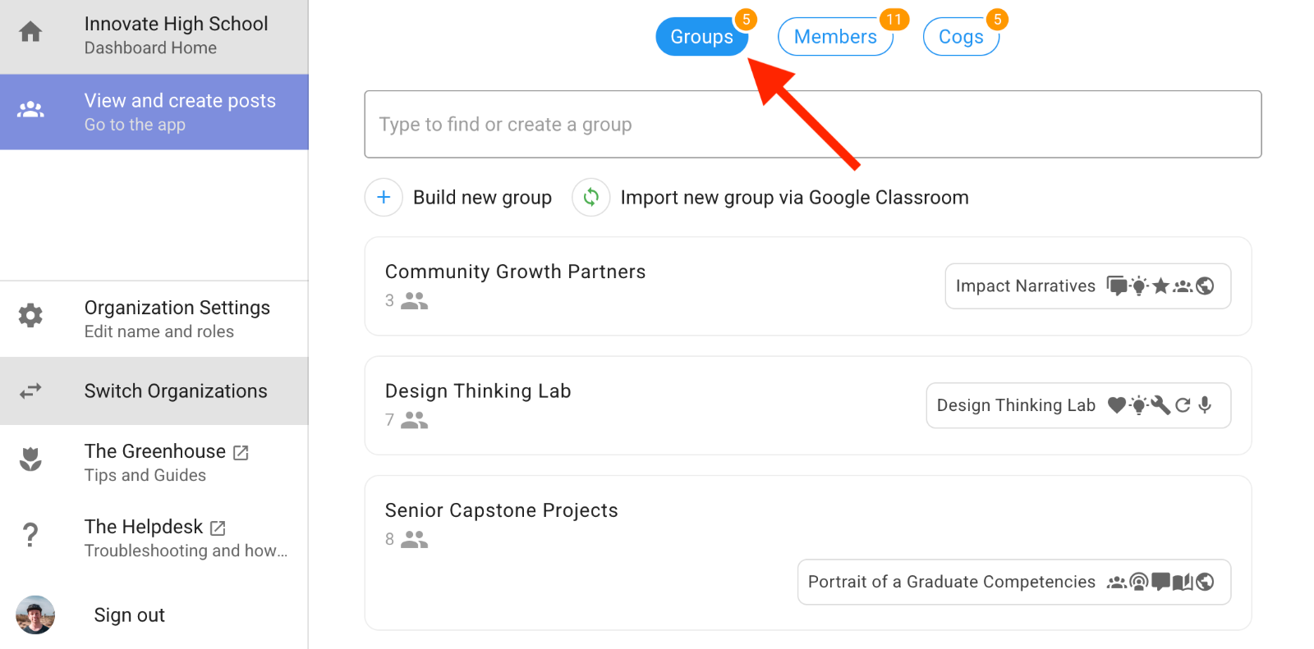The height and width of the screenshot is (649, 1314).
Task: Click the home icon beside Dashboard Home
Action: pos(30,30)
